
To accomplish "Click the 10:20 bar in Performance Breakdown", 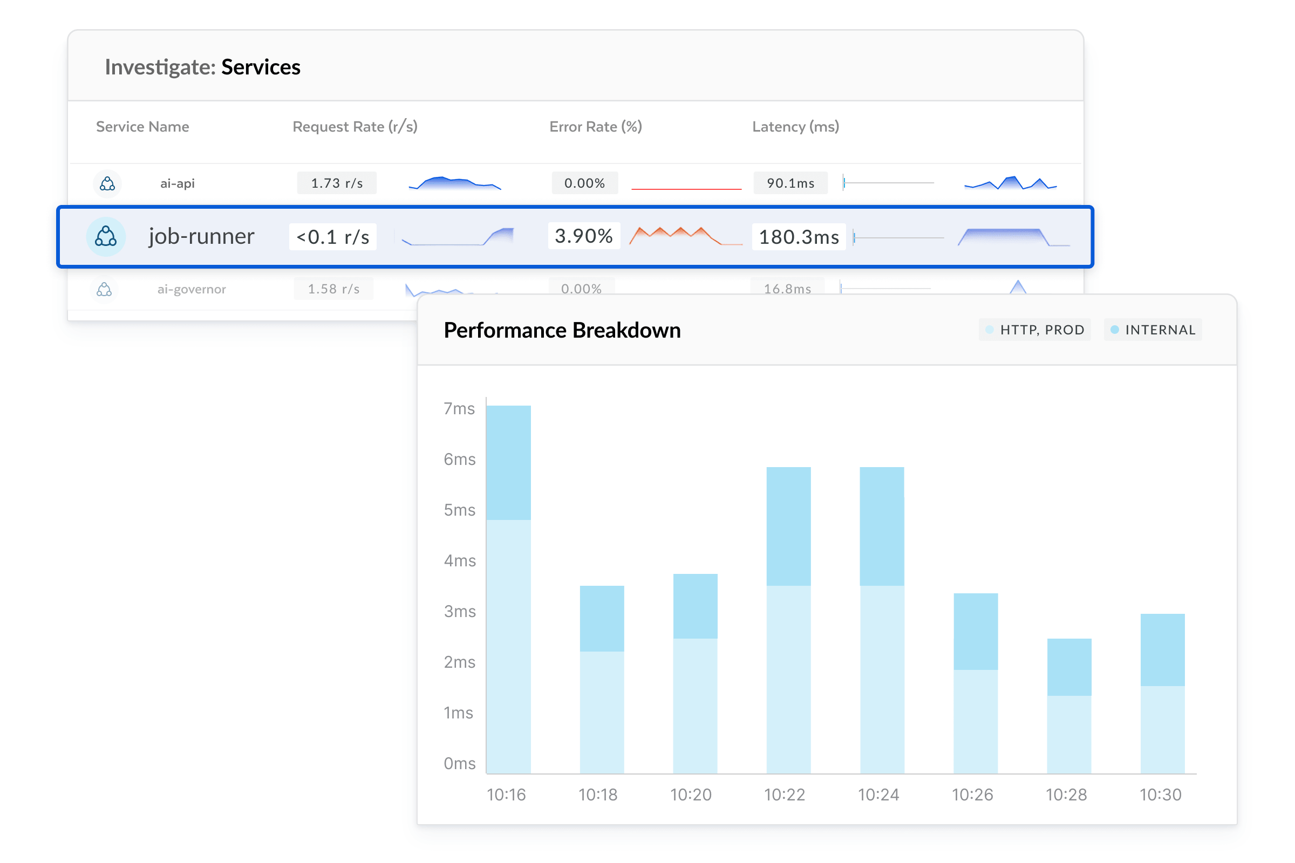I will point(696,674).
